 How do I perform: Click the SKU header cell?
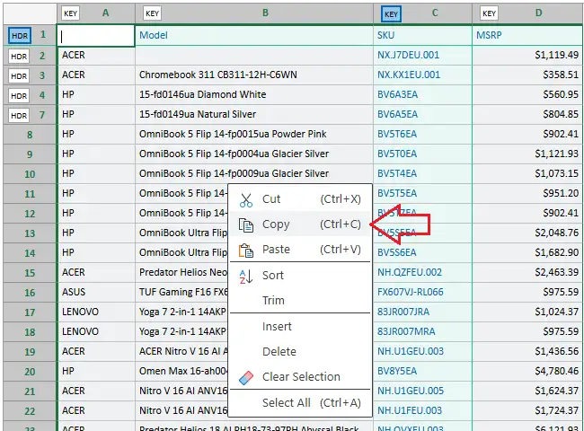(423, 36)
